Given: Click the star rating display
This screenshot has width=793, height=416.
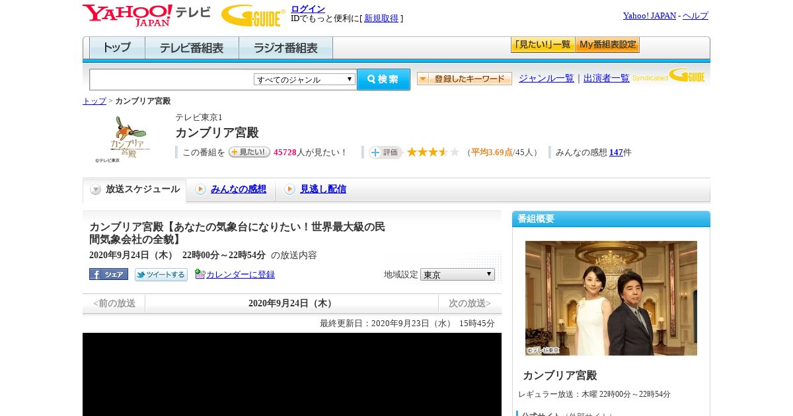Looking at the screenshot, I should [x=433, y=152].
